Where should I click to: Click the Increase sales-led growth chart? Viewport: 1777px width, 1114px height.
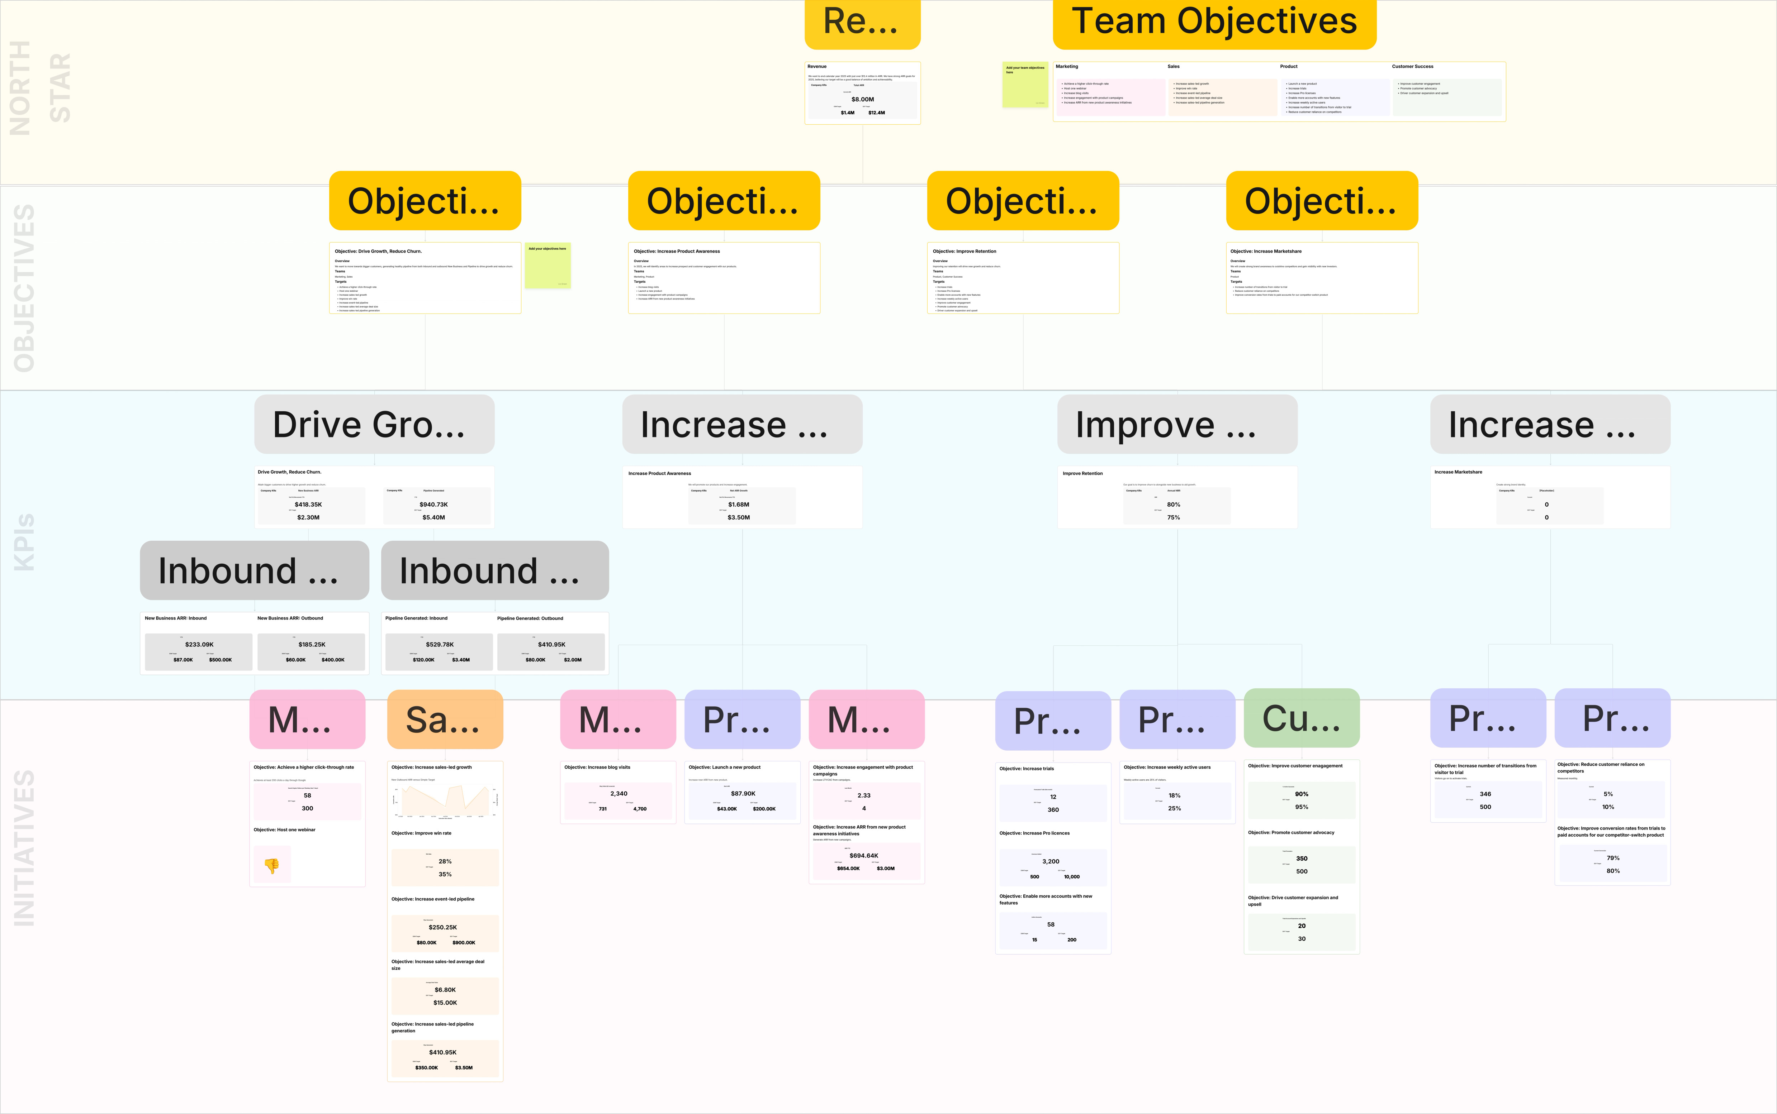445,800
